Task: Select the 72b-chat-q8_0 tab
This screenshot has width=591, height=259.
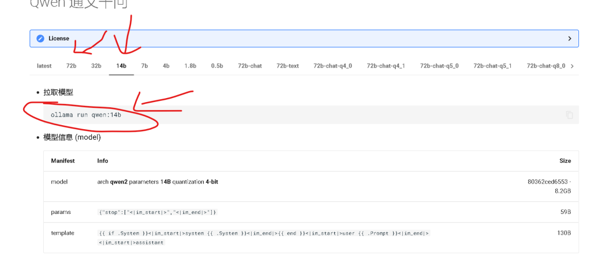Action: coord(546,66)
